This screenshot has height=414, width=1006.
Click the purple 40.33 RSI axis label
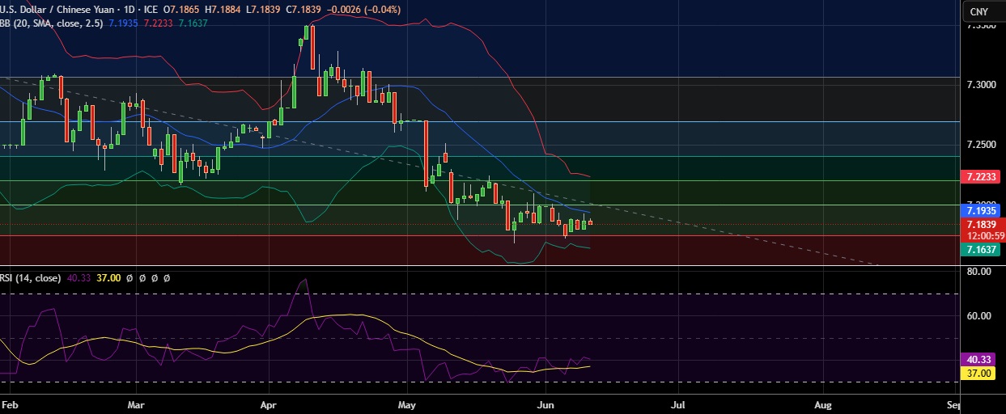978,360
